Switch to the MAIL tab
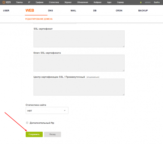The width and height of the screenshot is (163, 144). (x=73, y=10)
